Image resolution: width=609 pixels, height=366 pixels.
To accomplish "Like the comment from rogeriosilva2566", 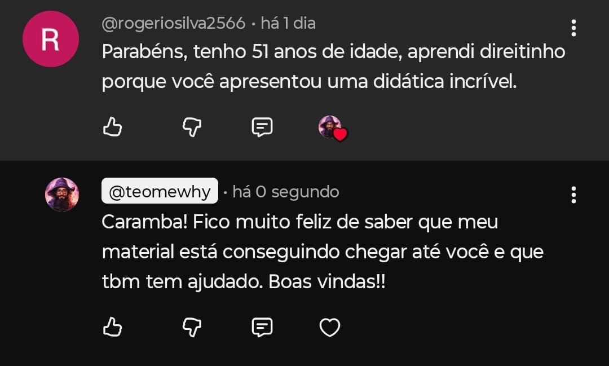I will click(113, 127).
